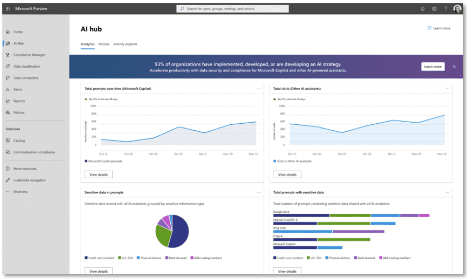The width and height of the screenshot is (468, 279).
Task: Switch to the Policies tab
Action: 104,44
